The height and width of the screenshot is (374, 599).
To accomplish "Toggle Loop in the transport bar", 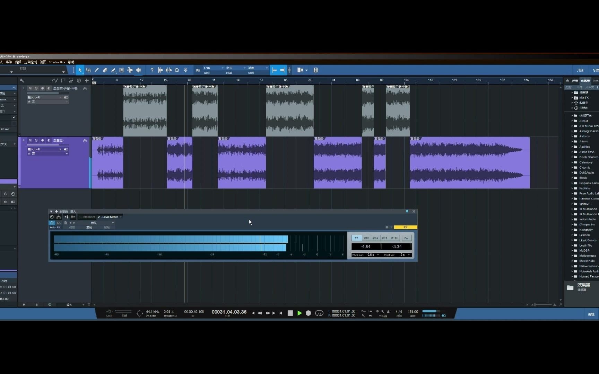I will click(319, 313).
